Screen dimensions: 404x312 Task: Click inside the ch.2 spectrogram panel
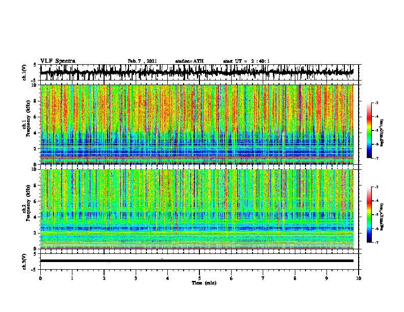coord(197,209)
